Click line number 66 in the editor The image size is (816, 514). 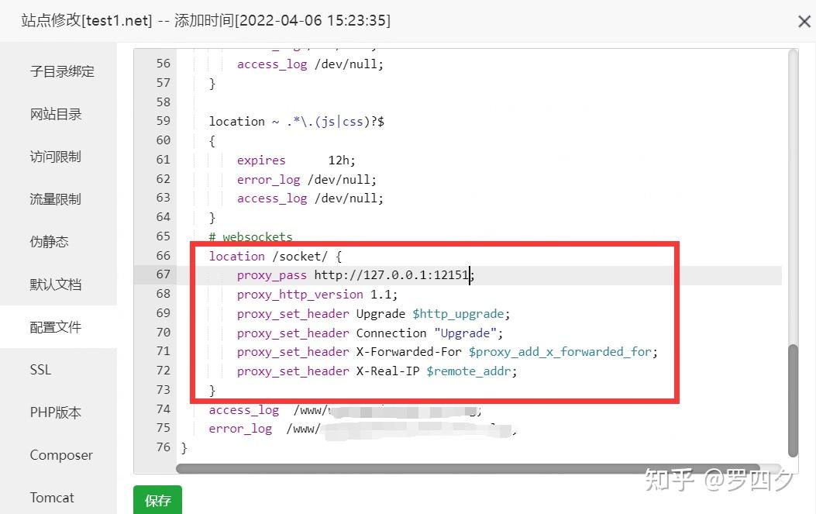coord(163,256)
